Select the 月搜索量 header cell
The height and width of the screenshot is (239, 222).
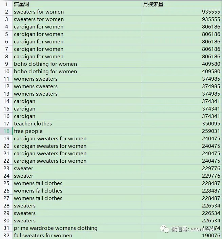coord(182,4)
